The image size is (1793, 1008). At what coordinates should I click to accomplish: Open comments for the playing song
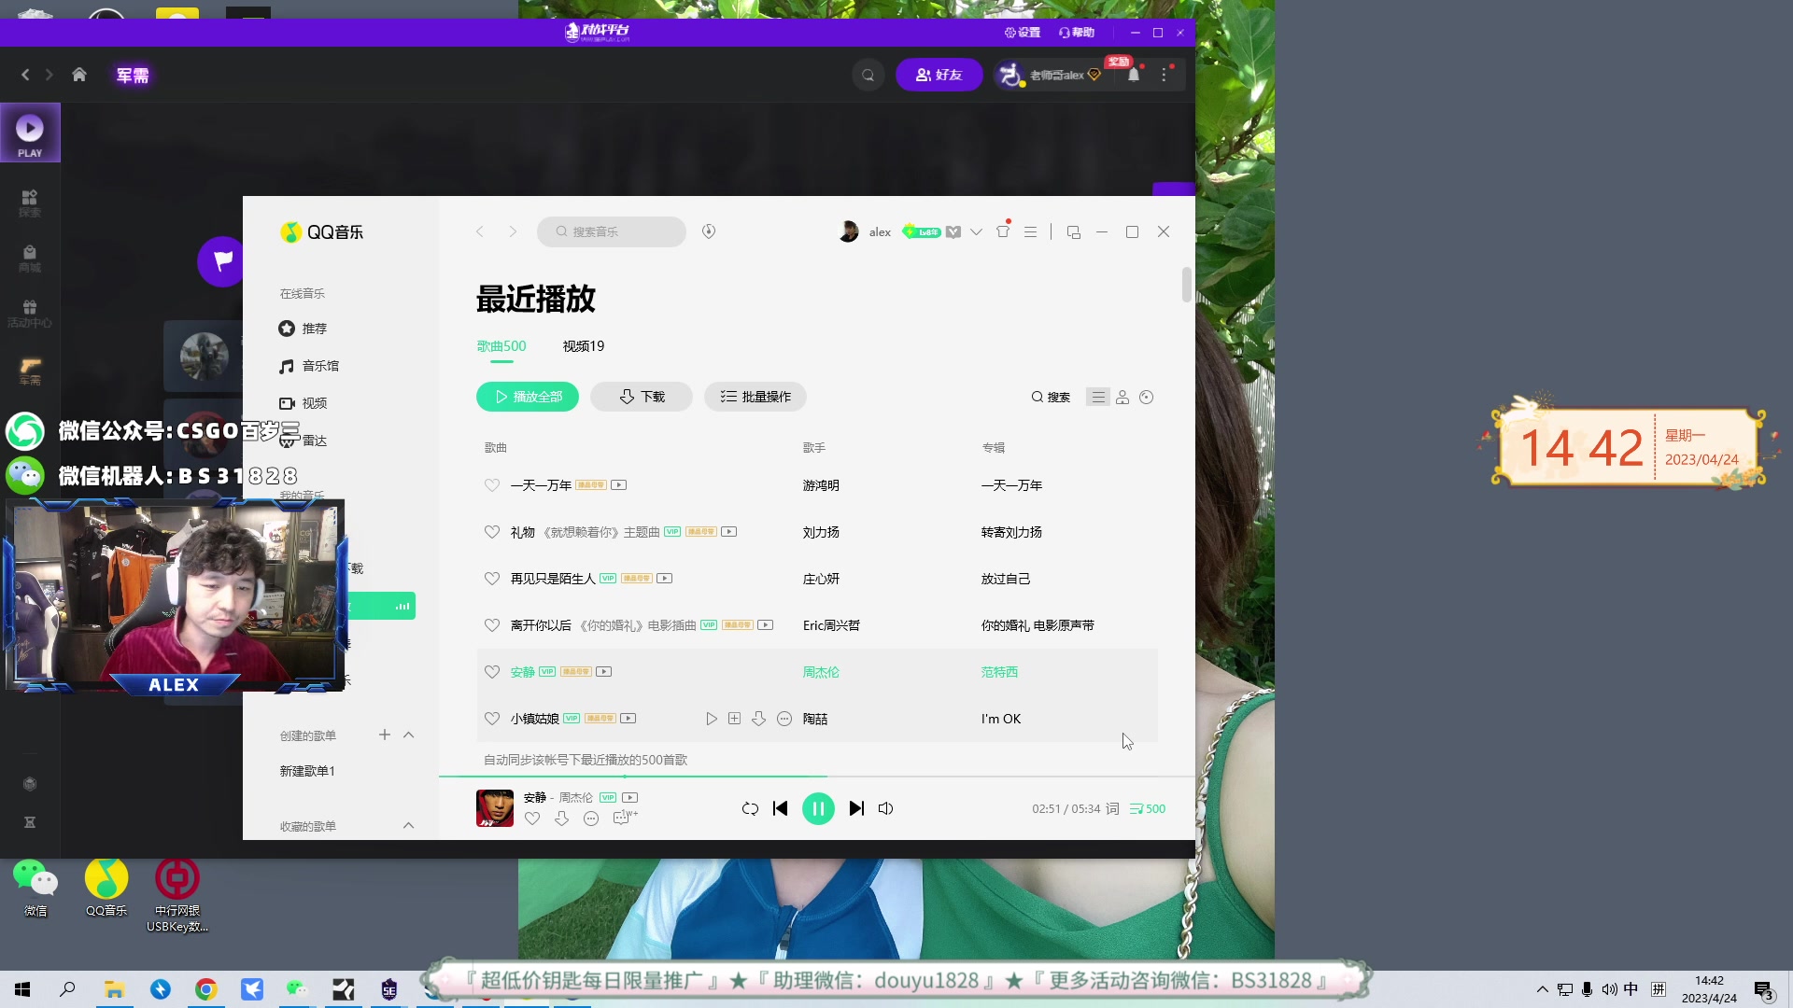pyautogui.click(x=624, y=818)
